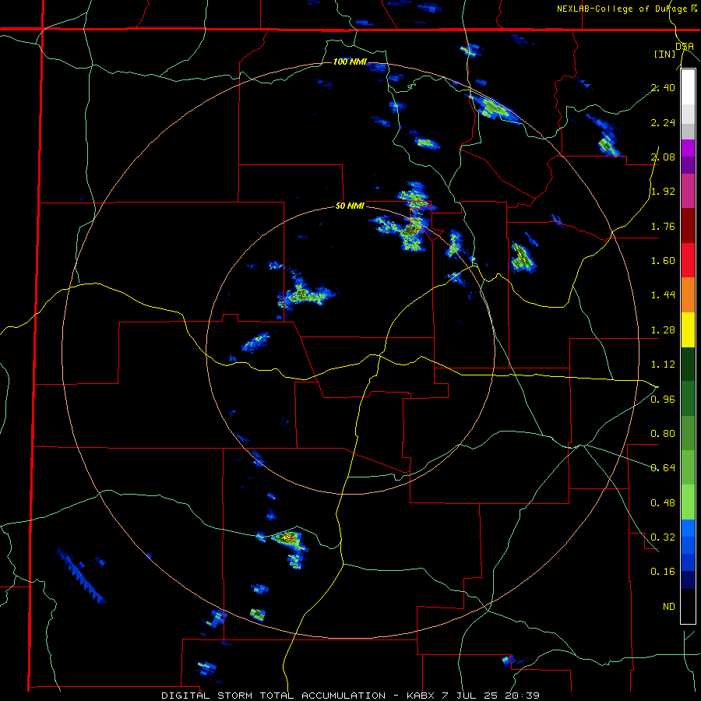Pick the bright magenta legend swatch

pyautogui.click(x=688, y=148)
